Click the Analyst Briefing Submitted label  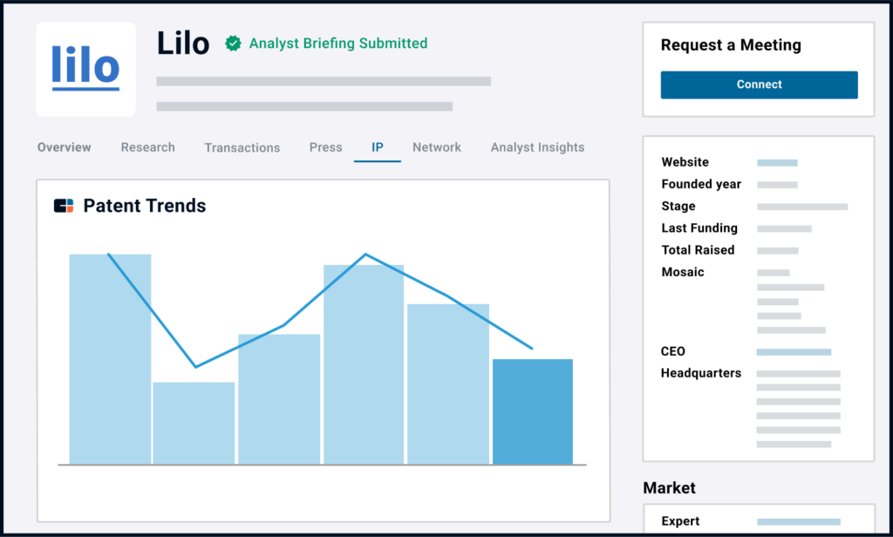pyautogui.click(x=338, y=44)
